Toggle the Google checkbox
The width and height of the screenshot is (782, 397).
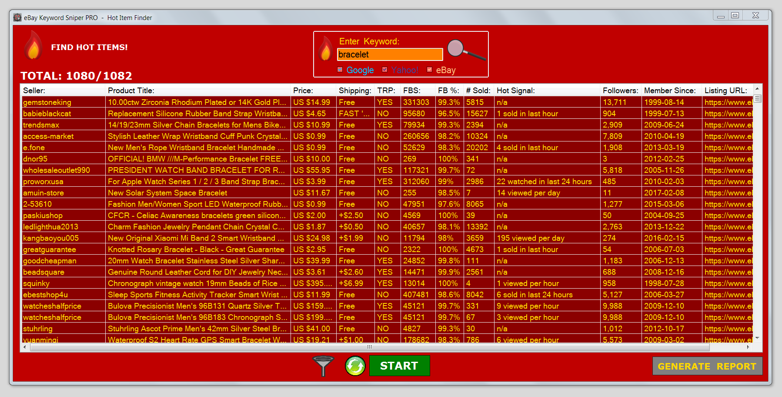coord(340,70)
